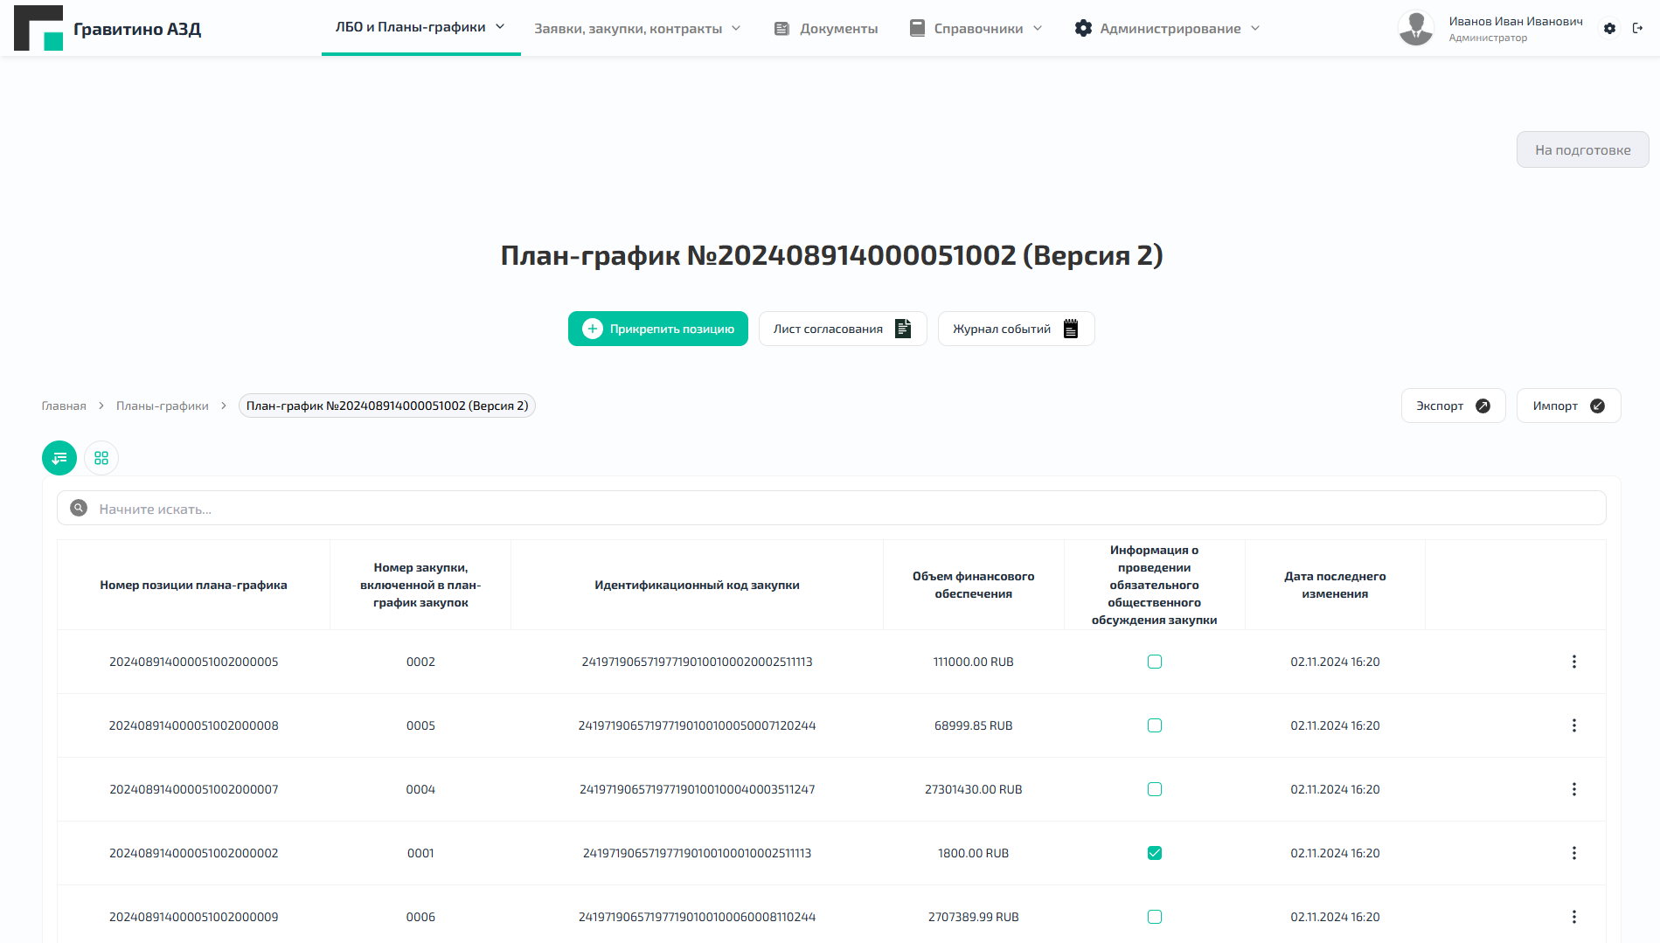
Task: Go to Планы-графики via breadcrumb
Action: coord(163,406)
